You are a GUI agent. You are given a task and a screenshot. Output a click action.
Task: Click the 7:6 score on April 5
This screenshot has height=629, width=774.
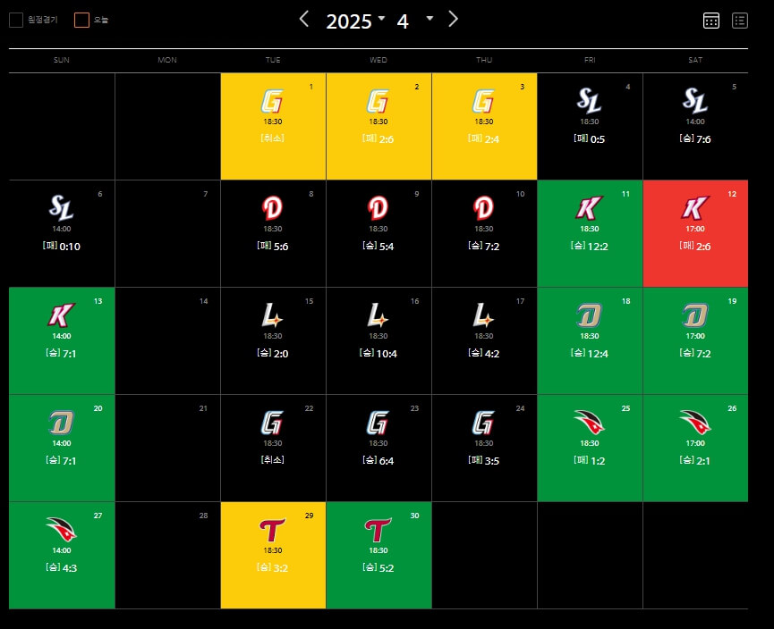[703, 139]
